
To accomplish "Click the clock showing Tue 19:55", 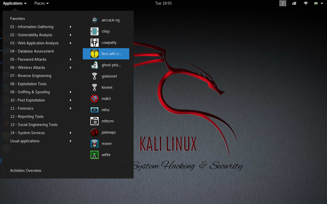I will point(163,3).
